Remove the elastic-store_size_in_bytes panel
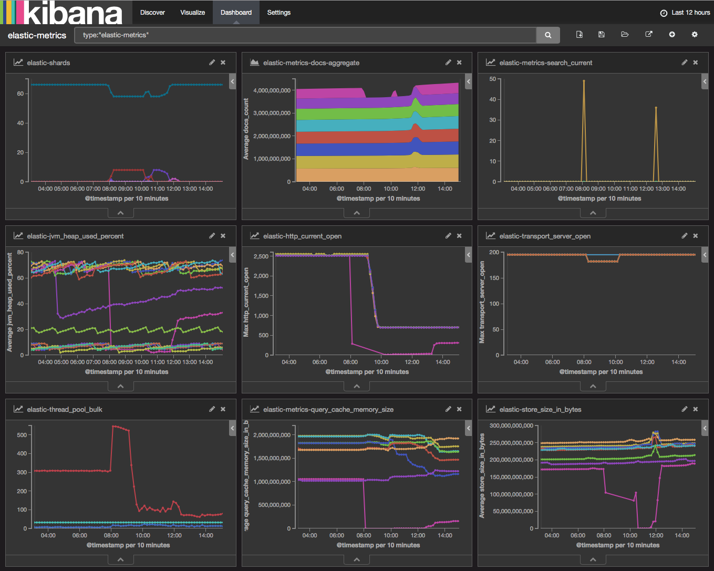Screen dimensions: 714x571 (696, 409)
